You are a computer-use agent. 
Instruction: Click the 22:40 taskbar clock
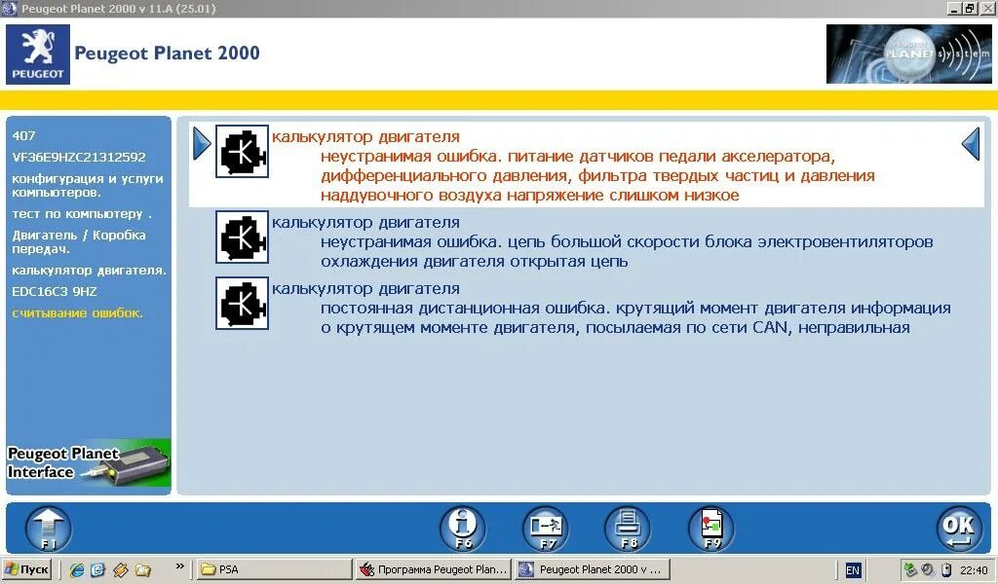tap(974, 570)
